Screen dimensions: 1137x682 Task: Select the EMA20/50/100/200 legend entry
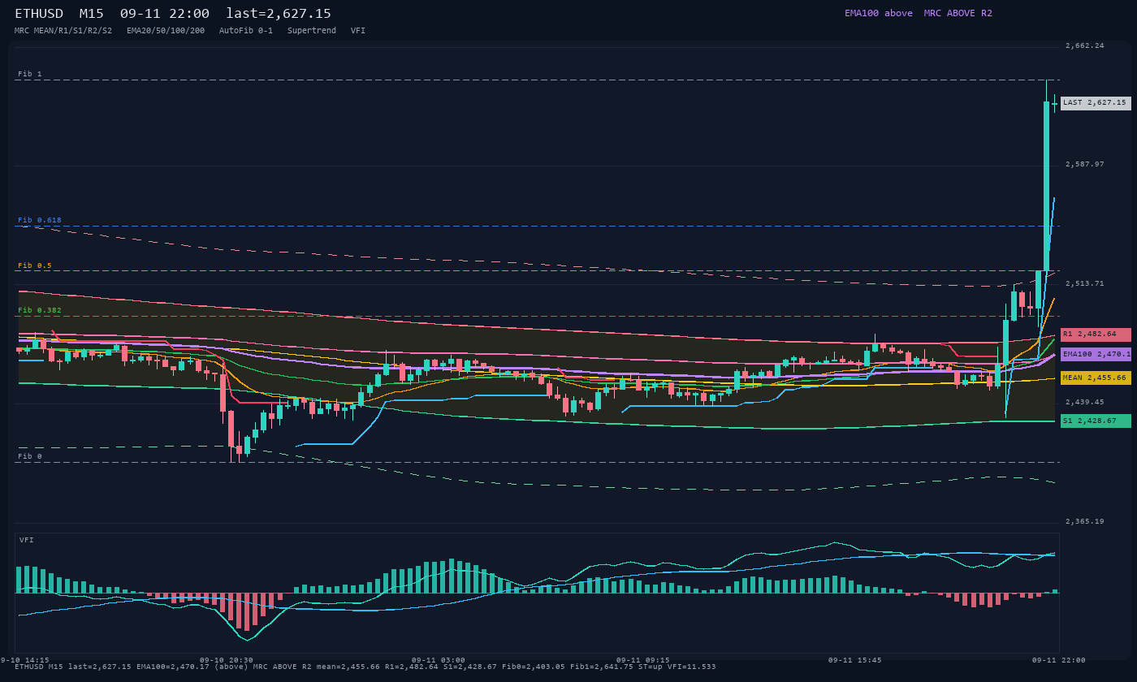point(166,30)
